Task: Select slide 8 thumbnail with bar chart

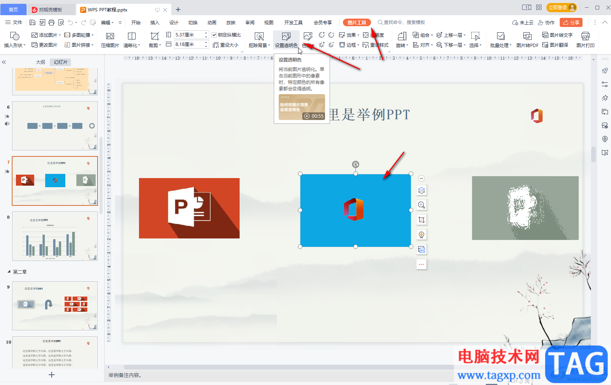Action: click(55, 236)
